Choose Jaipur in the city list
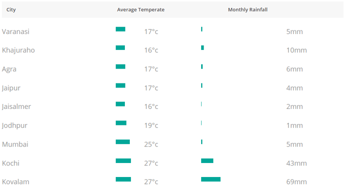The image size is (345, 191). click(11, 88)
